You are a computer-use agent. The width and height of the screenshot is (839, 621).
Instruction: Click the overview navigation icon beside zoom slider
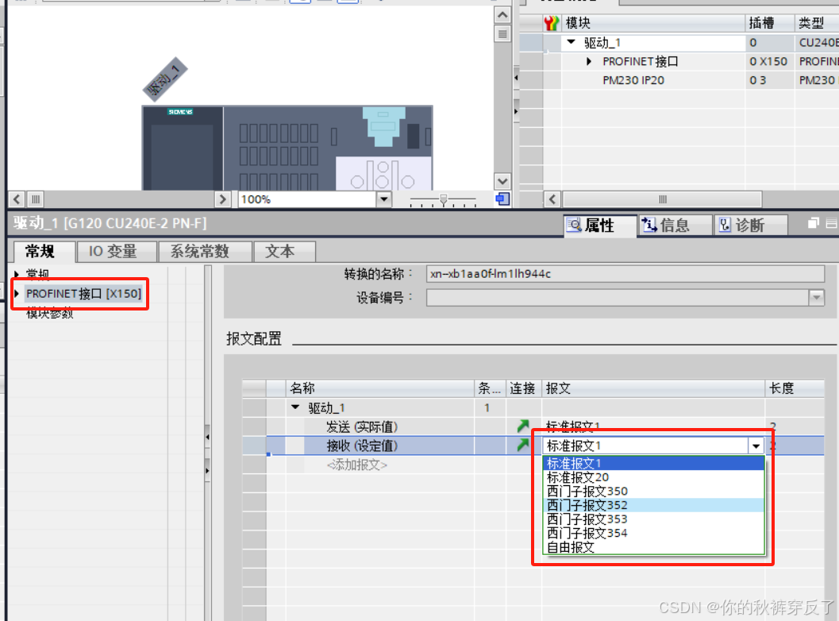tap(502, 199)
